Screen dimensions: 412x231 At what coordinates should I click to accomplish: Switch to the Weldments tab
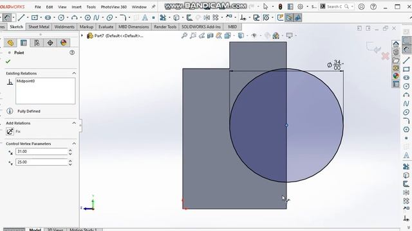click(64, 27)
